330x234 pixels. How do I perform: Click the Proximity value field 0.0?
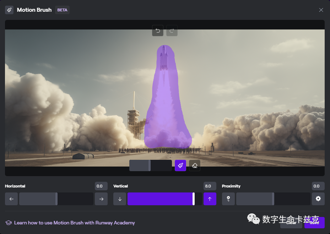pos(318,186)
